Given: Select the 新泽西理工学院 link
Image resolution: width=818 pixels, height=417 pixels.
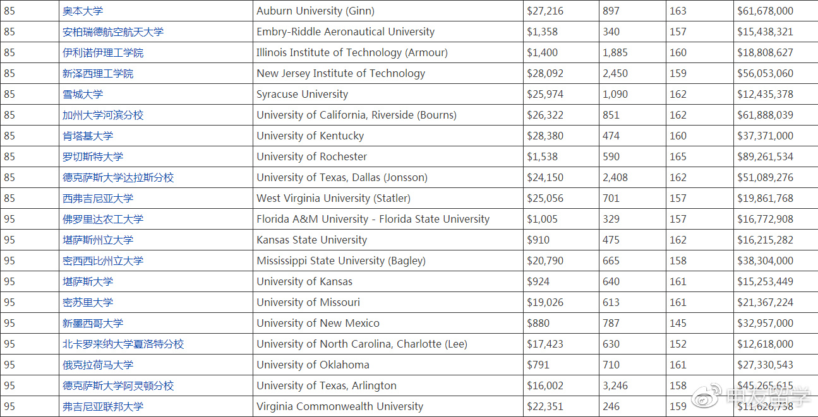Looking at the screenshot, I should click(x=98, y=73).
